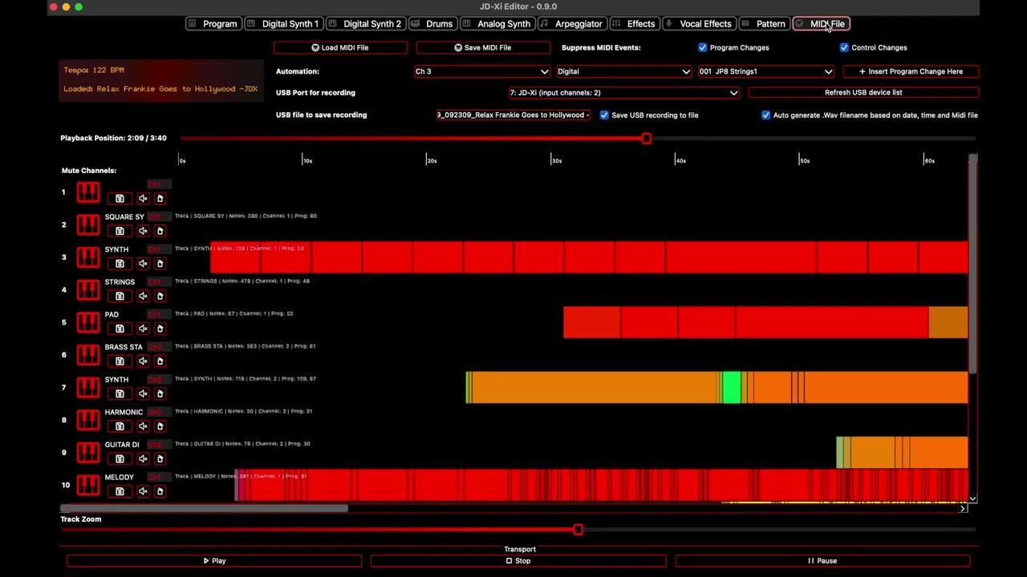Delete the HARMONIC track with trash icon

click(x=160, y=426)
